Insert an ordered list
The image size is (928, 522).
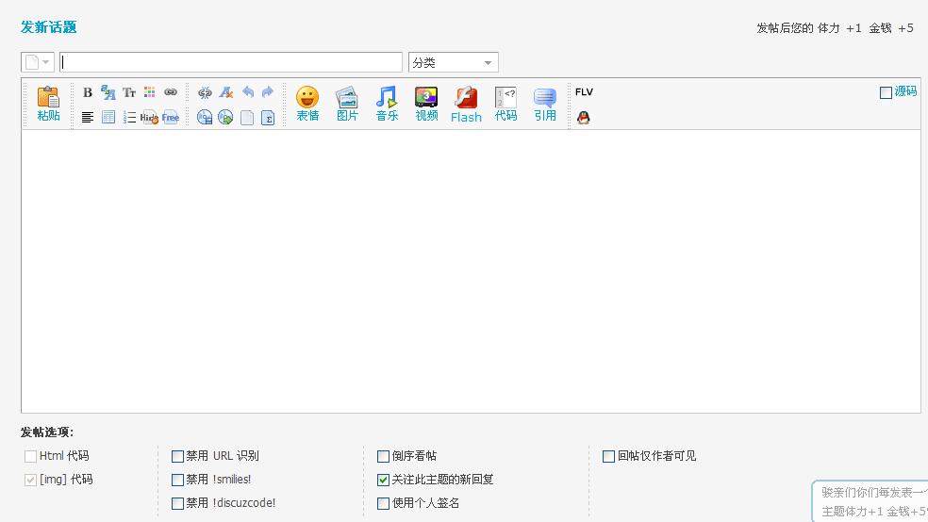click(129, 117)
